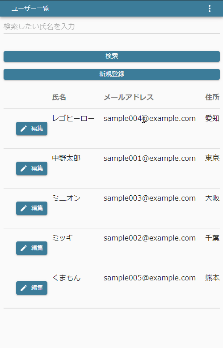Click the 検索 search button
223x348 pixels.
coord(112,56)
